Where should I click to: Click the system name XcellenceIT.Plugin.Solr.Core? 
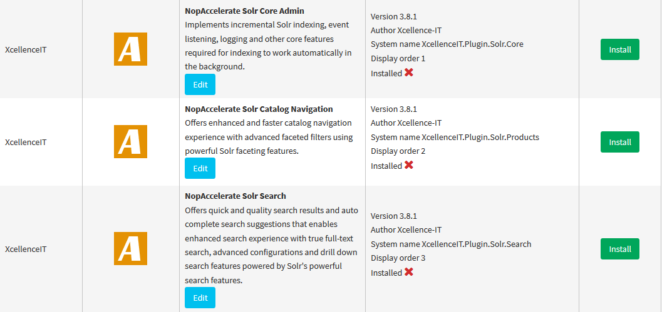472,44
